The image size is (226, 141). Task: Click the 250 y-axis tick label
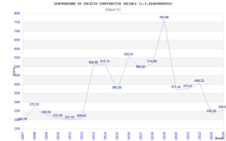pos(17,111)
